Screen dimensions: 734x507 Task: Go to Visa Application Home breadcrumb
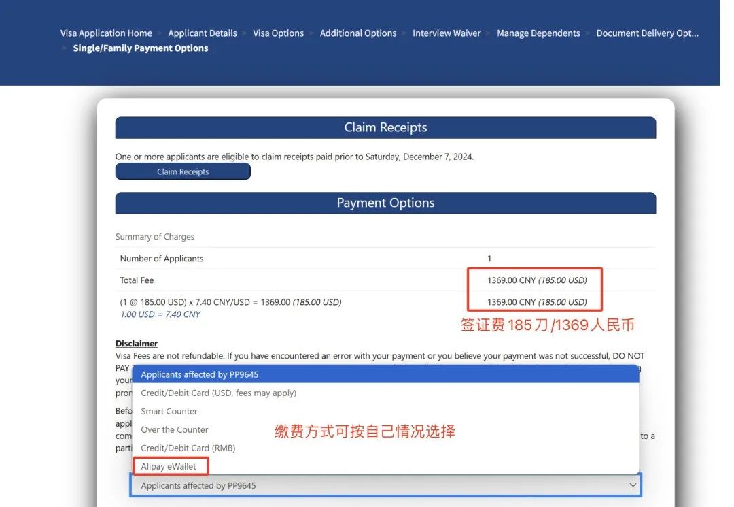pos(106,33)
